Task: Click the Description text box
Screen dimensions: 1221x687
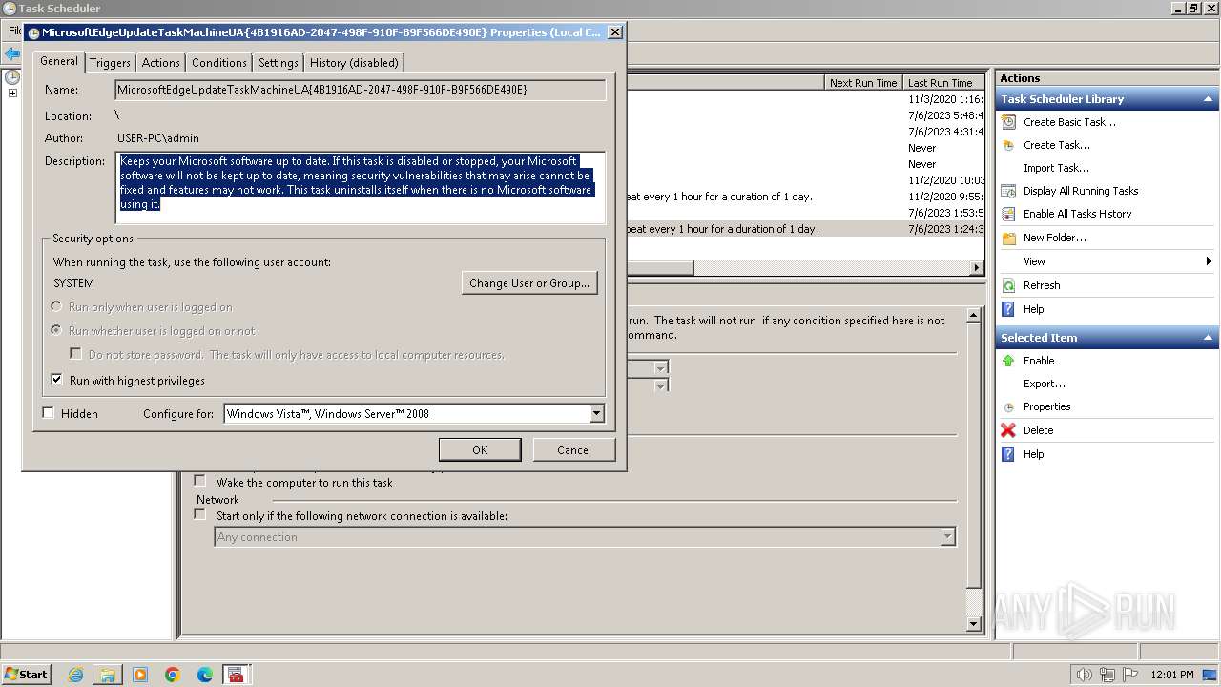Action: tap(361, 188)
